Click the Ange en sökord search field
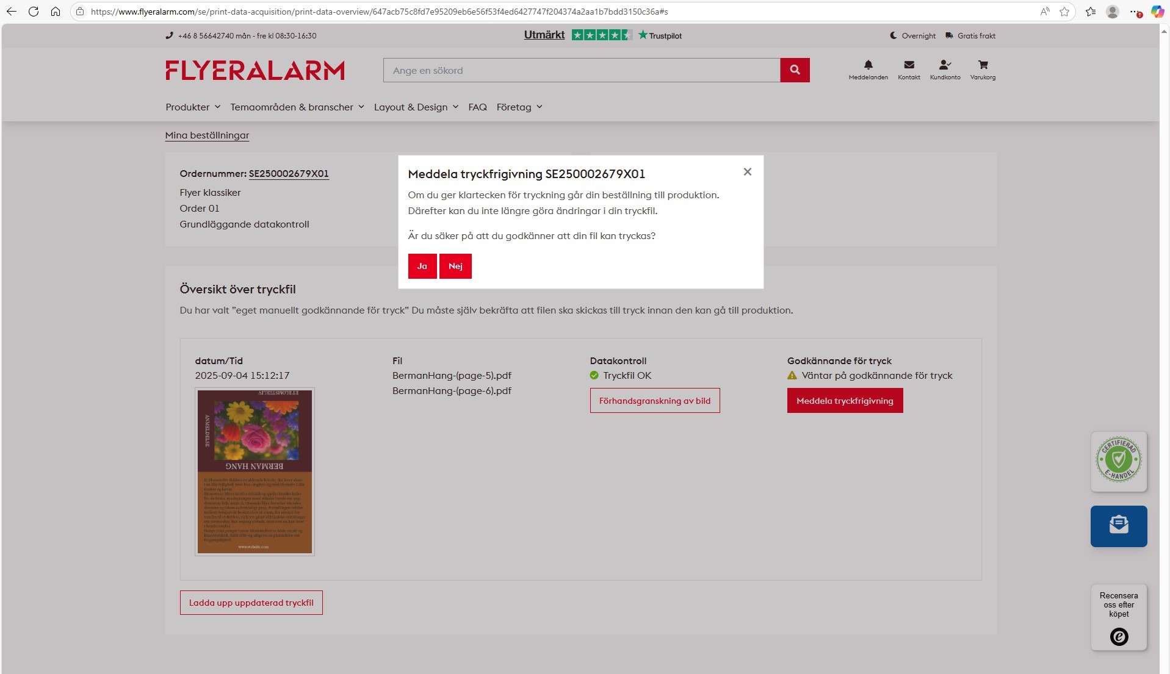Viewport: 1170px width, 674px height. 581,70
